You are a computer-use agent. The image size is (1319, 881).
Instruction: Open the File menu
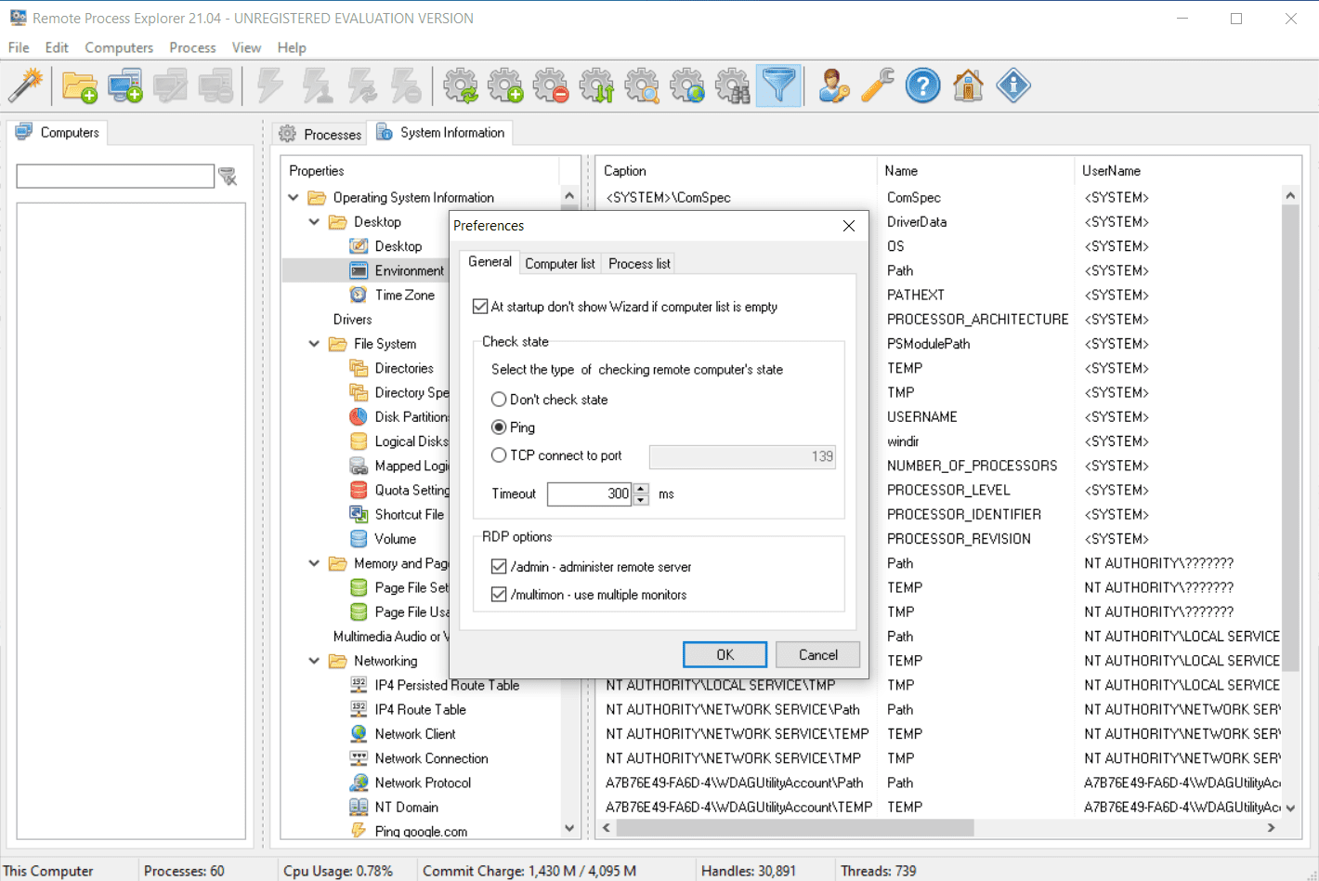pos(19,47)
